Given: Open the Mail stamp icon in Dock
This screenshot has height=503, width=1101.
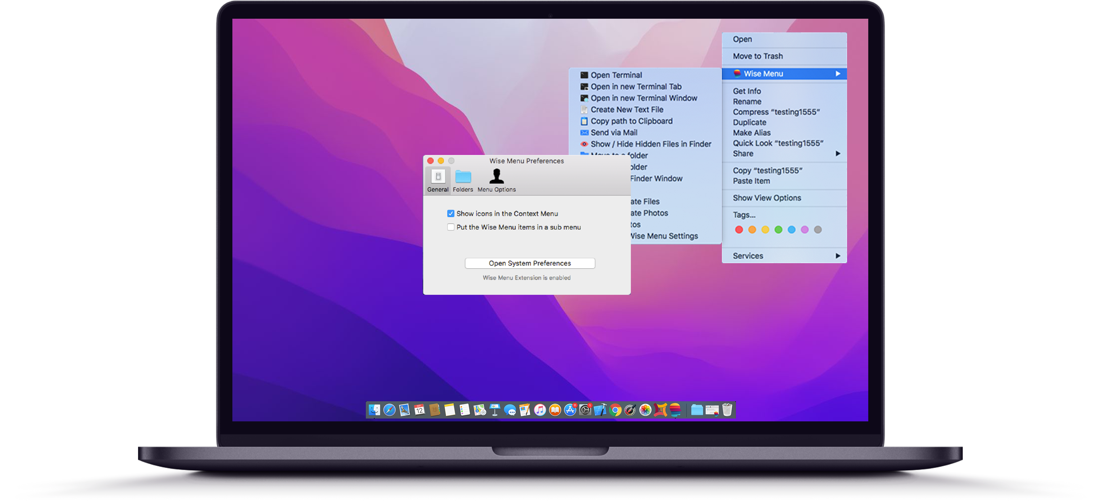Looking at the screenshot, I should pyautogui.click(x=404, y=410).
